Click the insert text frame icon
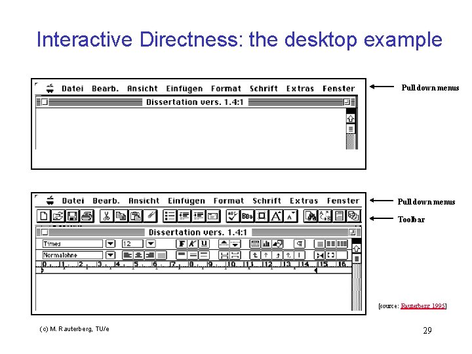The width and height of the screenshot is (472, 354). click(213, 216)
